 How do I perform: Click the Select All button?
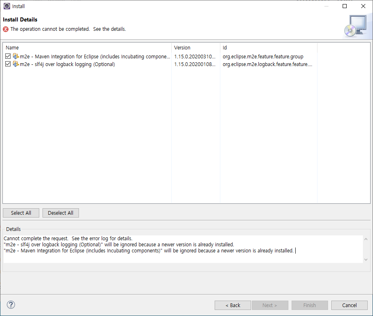21,213
